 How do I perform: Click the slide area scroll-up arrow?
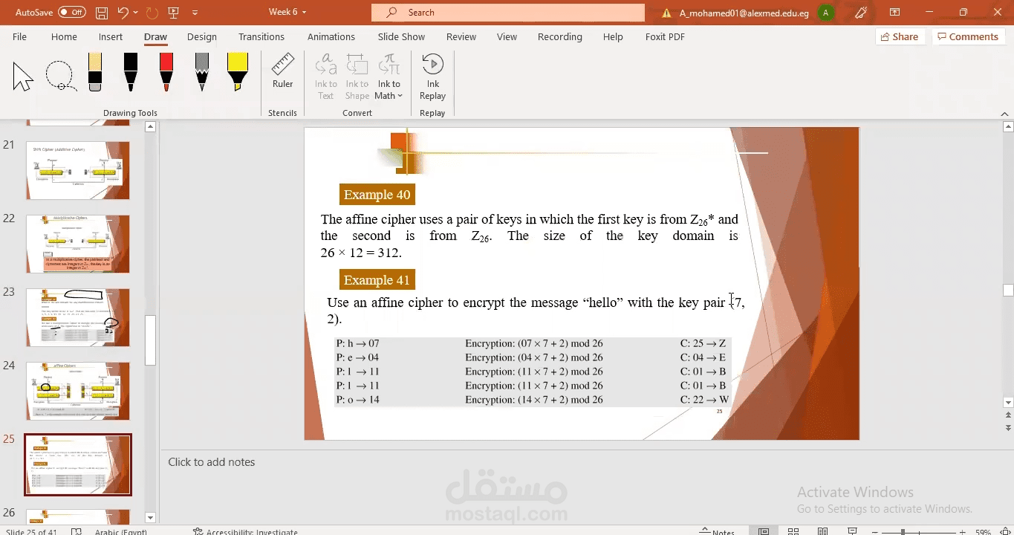tap(1008, 127)
